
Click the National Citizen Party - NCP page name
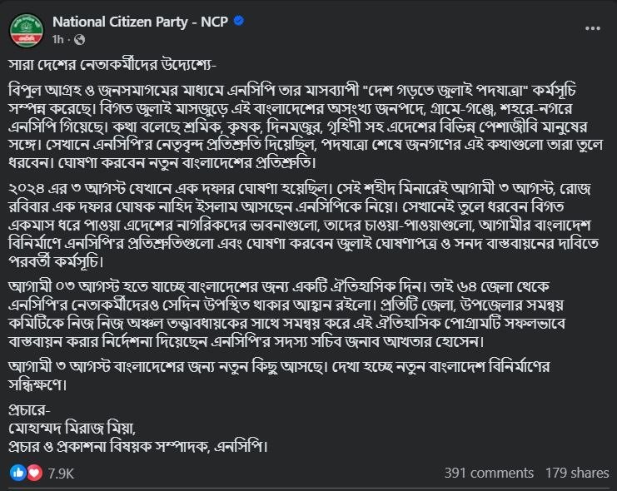[140, 22]
